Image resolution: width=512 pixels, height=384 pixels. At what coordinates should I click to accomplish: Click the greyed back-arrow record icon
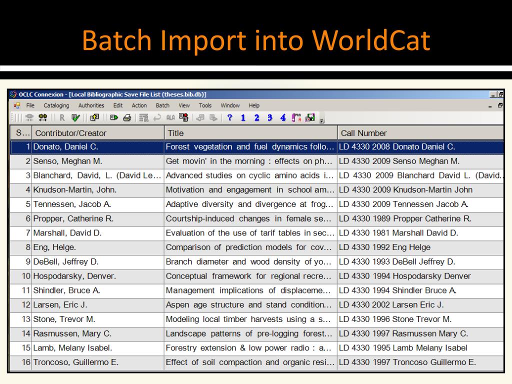[x=200, y=117]
